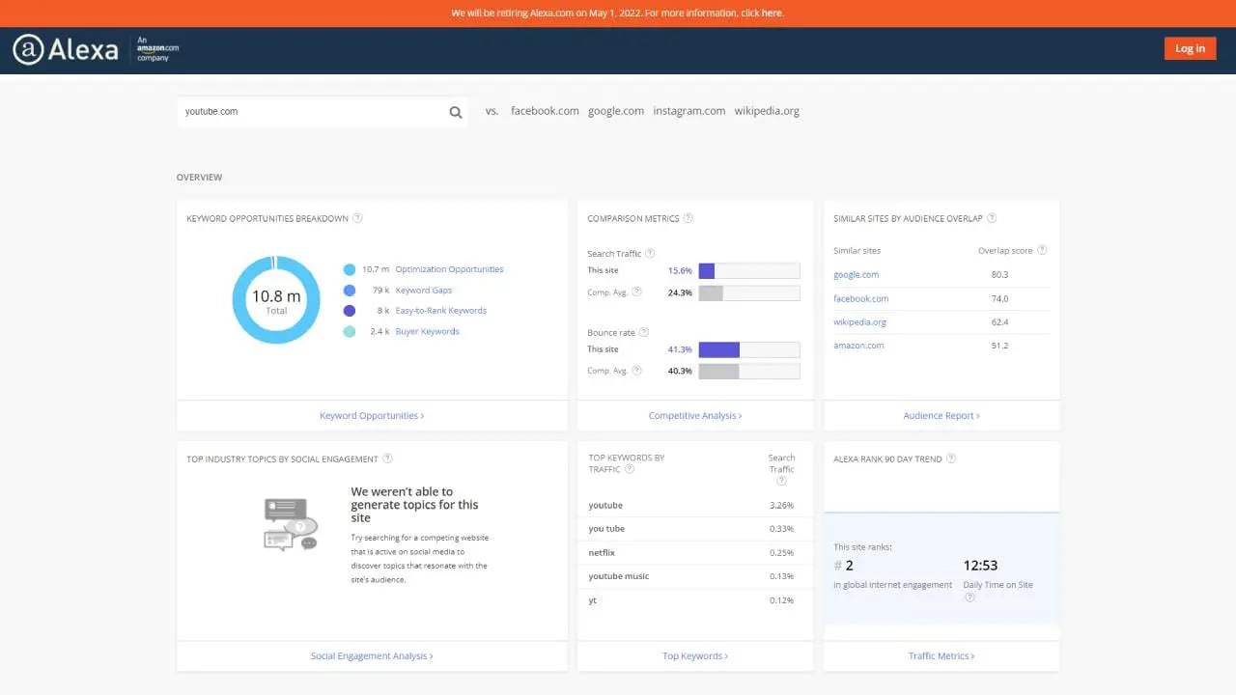
Task: Click the Search Traffic This site bar
Action: pyautogui.click(x=749, y=271)
